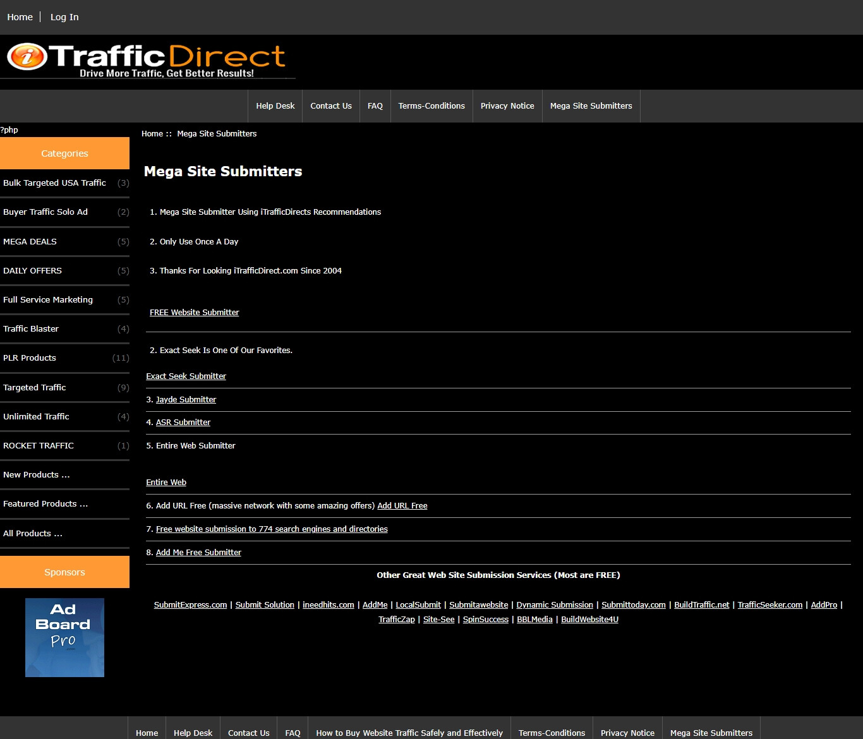Click the iTrafficDirect logo
The width and height of the screenshot is (863, 739).
pyautogui.click(x=147, y=60)
